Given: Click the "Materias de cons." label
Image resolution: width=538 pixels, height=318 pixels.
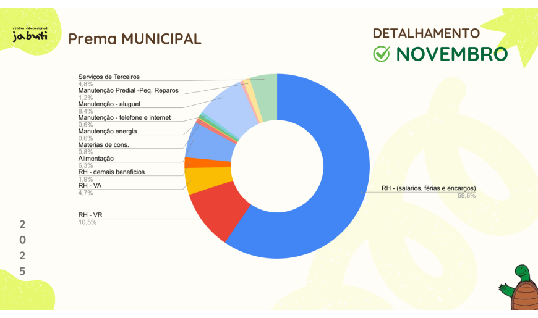Looking at the screenshot, I should click(x=103, y=144).
